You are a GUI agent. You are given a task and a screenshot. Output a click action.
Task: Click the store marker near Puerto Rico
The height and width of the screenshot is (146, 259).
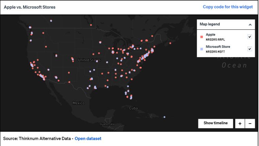tap(164, 117)
